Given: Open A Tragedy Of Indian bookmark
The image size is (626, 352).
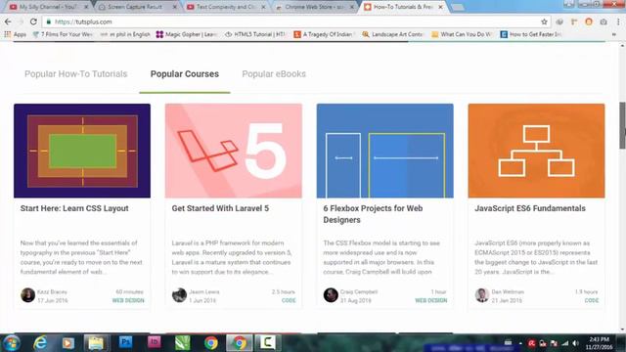Looking at the screenshot, I should [324, 34].
